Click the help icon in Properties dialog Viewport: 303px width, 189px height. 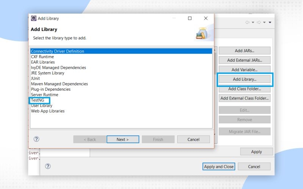click(48, 166)
